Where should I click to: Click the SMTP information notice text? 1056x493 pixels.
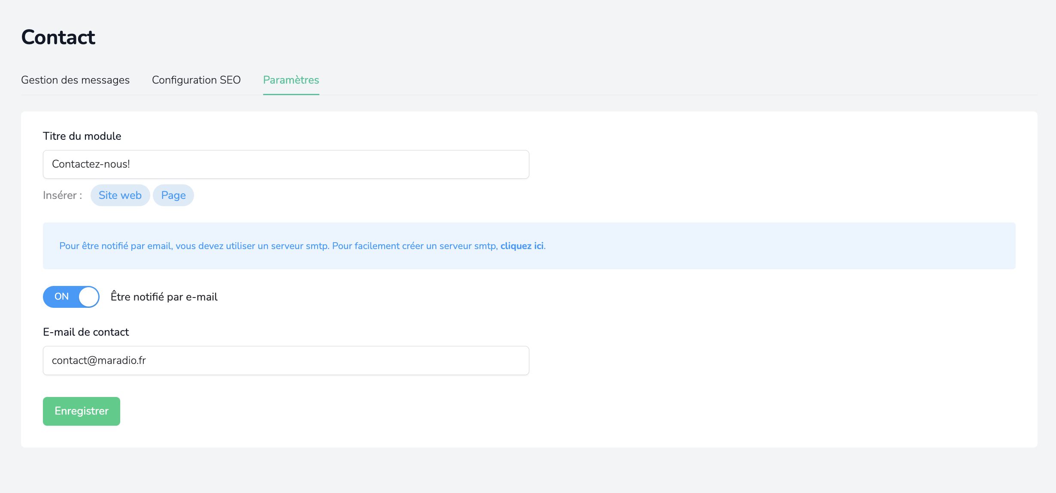302,246
